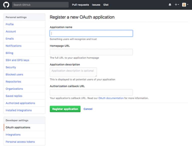Open Repositories settings
192x151 pixels.
pos(24,81)
